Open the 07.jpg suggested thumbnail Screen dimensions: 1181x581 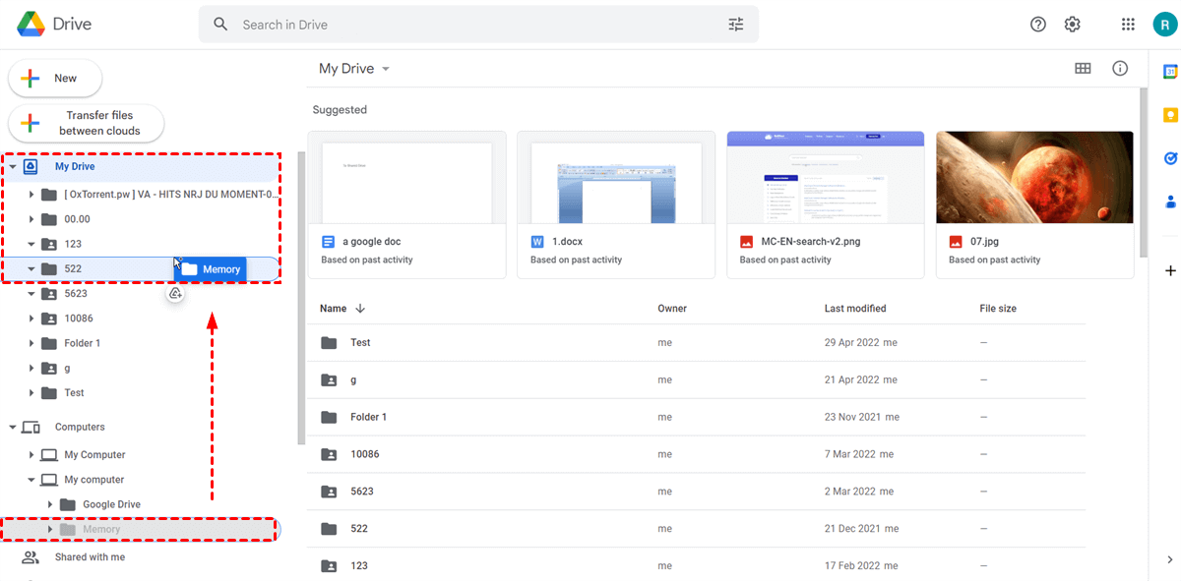pos(1034,178)
